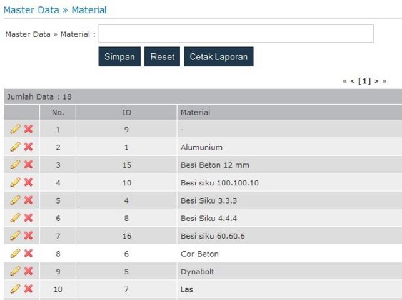Edit the Cor Beton material
The width and height of the screenshot is (402, 300).
coord(16,254)
